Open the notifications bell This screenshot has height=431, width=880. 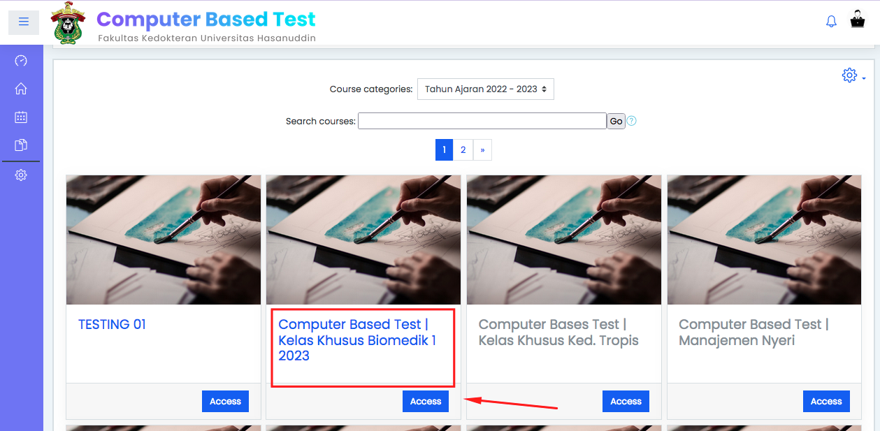click(x=831, y=22)
